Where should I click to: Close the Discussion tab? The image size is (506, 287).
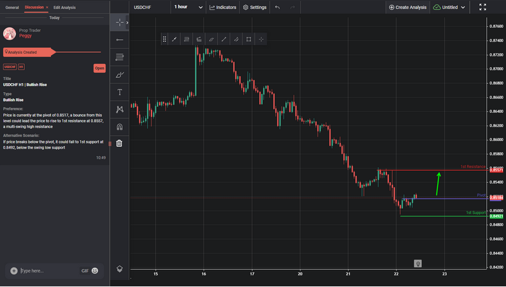pos(47,7)
